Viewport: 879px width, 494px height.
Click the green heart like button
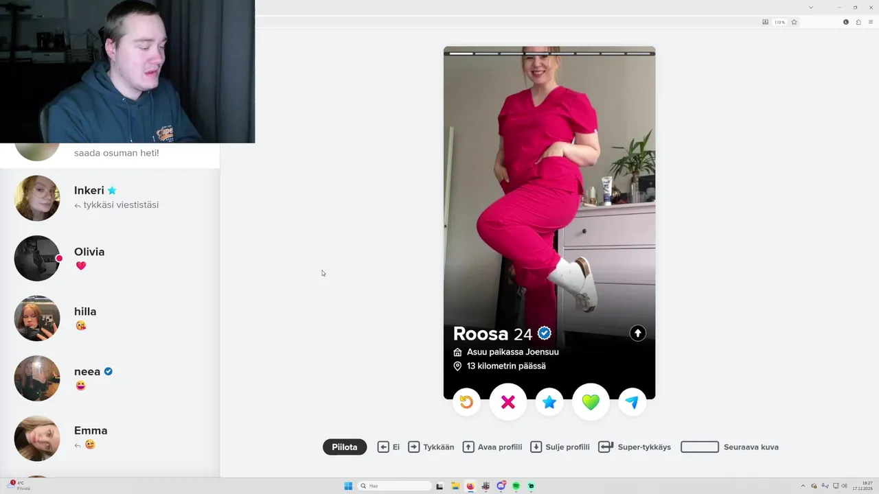[x=591, y=402]
